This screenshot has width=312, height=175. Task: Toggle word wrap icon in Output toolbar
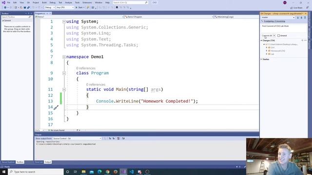pyautogui.click(x=123, y=138)
